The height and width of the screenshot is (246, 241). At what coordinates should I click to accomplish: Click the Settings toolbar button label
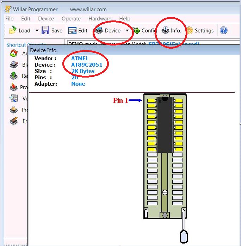[204, 30]
